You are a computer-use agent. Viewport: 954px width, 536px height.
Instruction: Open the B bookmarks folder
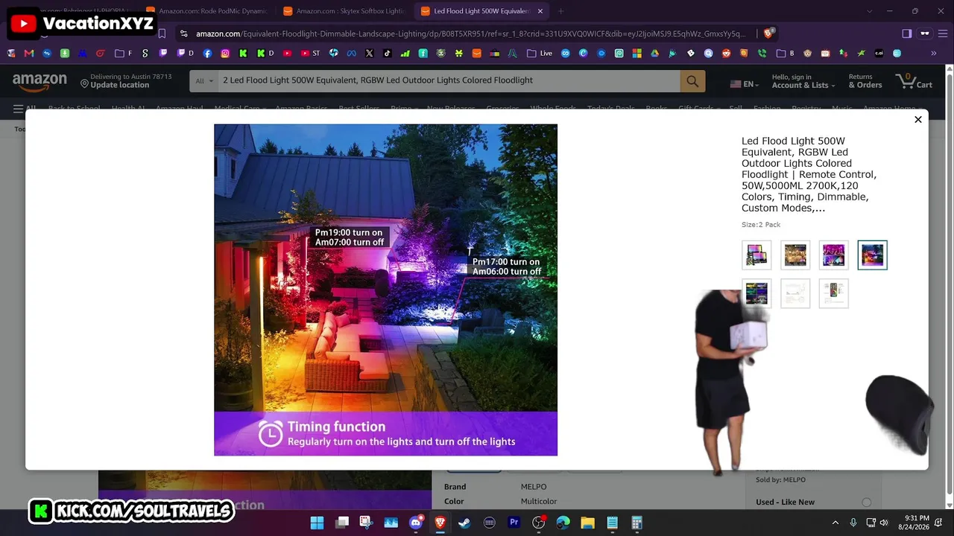pyautogui.click(x=786, y=54)
